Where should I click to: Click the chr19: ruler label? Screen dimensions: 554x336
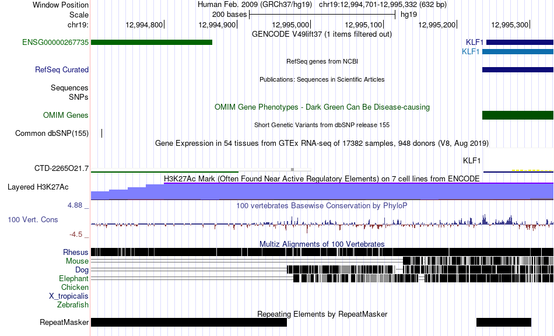point(78,24)
